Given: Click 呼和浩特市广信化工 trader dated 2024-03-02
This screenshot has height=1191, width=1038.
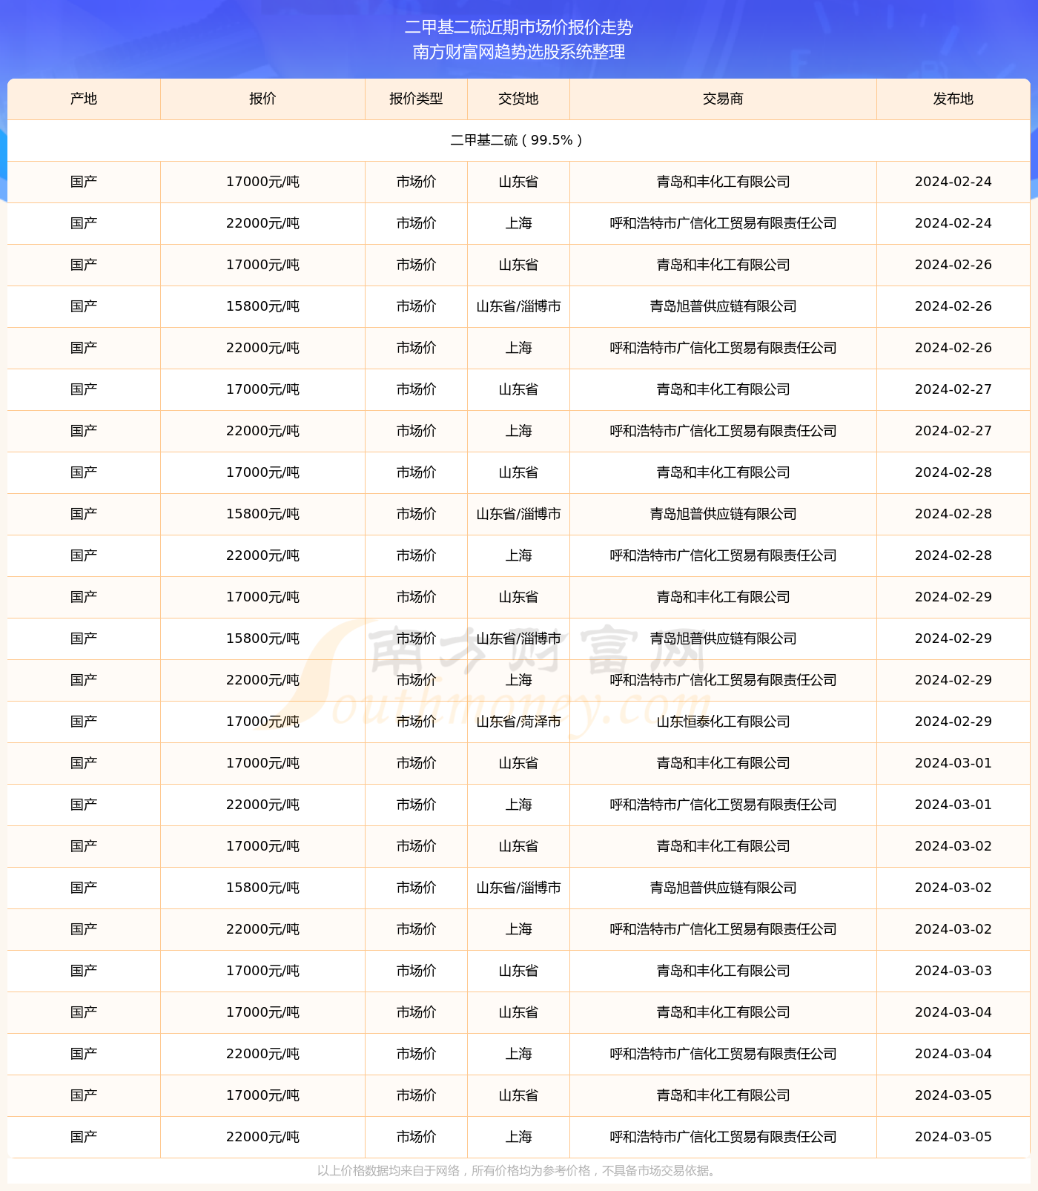Looking at the screenshot, I should tap(723, 929).
